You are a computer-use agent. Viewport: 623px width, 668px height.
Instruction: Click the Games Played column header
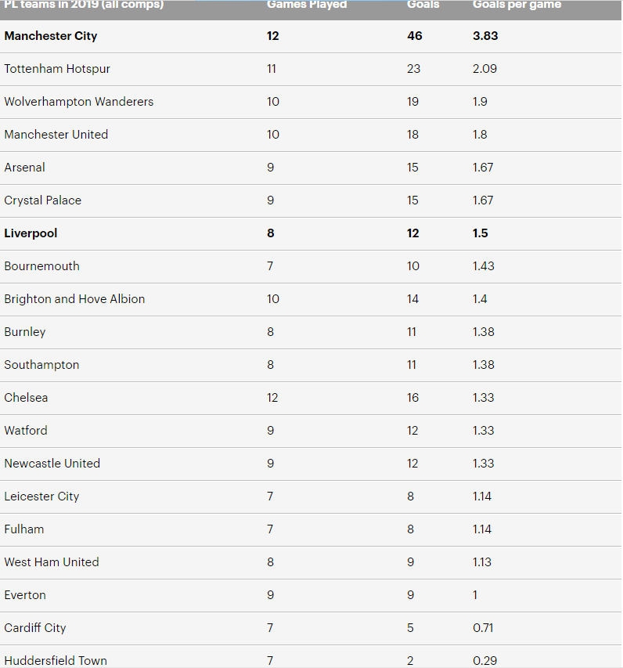tap(307, 5)
